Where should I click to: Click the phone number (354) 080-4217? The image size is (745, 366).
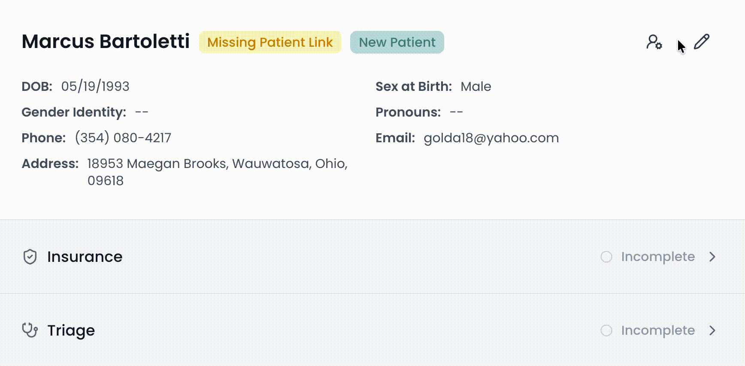[123, 138]
